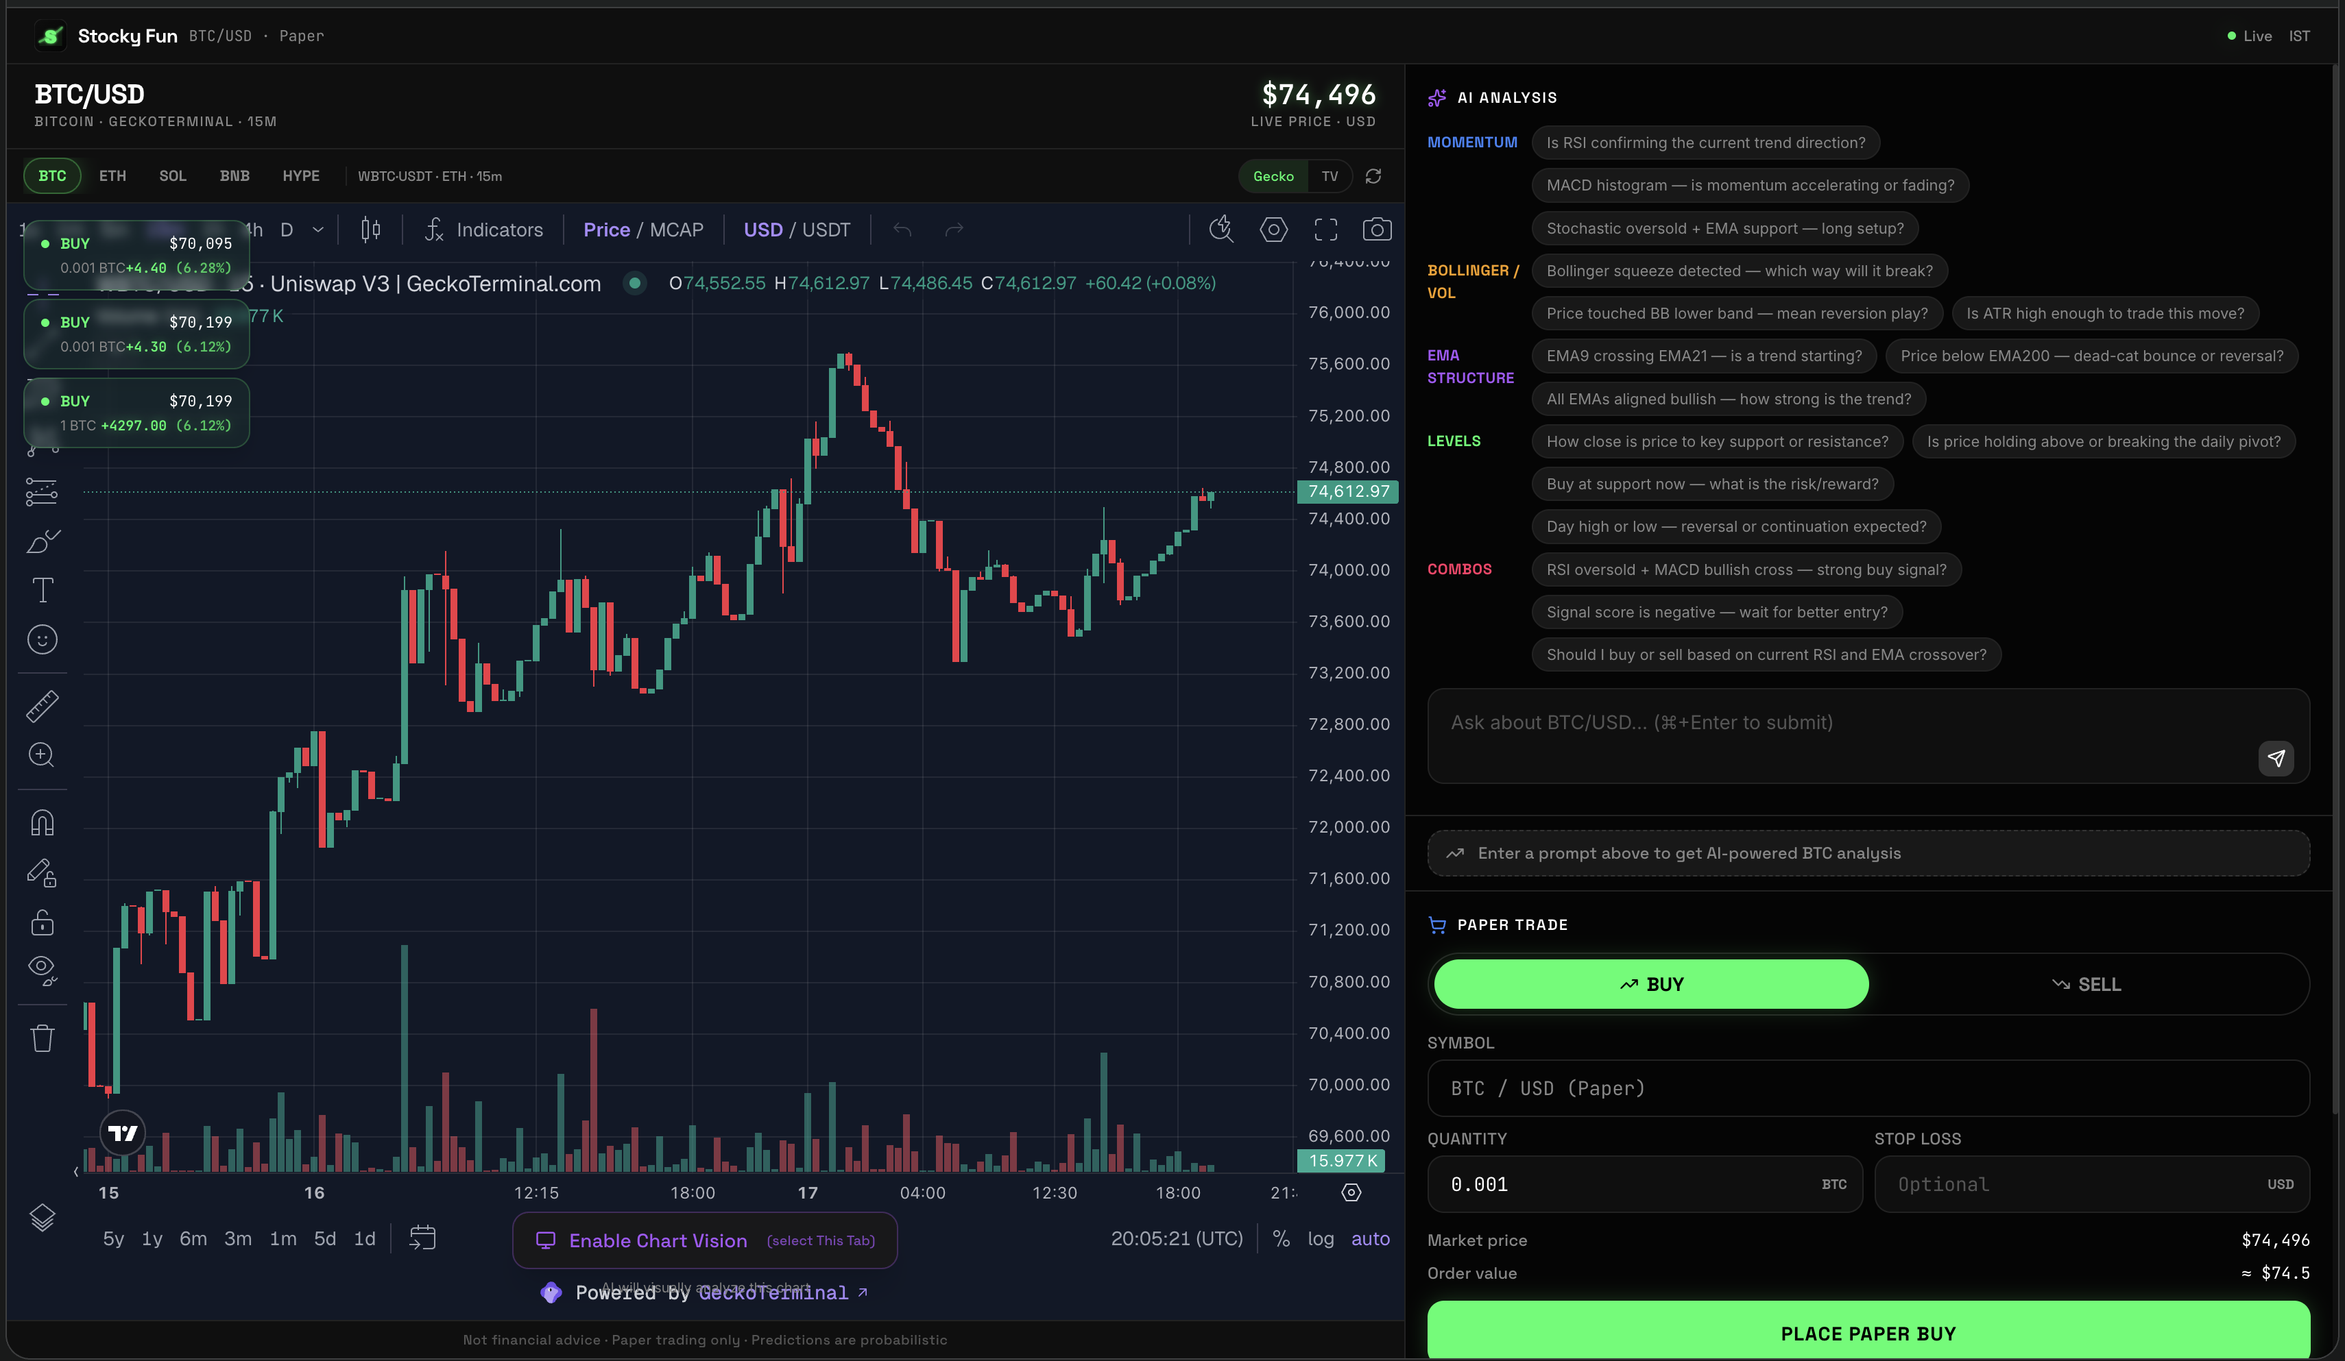The image size is (2345, 1361).
Task: Open chart settings via the hexagon gear icon
Action: [x=1274, y=229]
